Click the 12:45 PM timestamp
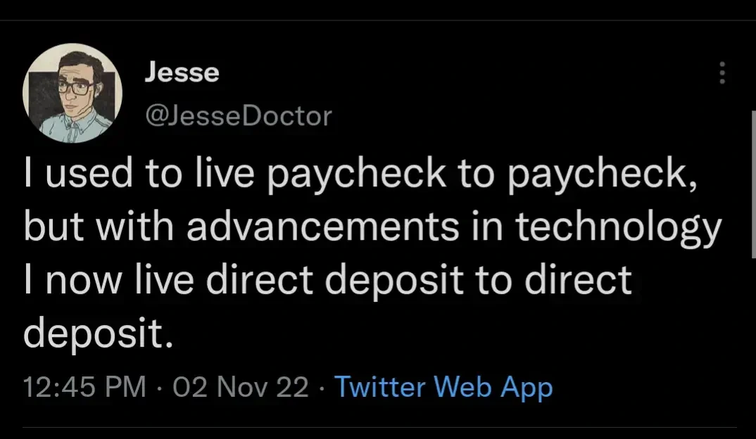Screen dimensions: 756x439 coord(84,388)
